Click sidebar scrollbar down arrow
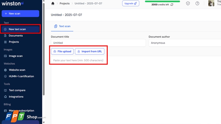This screenshot has height=124, width=221. [x=44, y=122]
